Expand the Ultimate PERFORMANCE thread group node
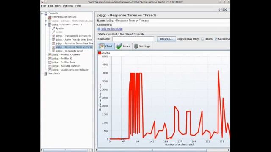 click(x=46, y=21)
